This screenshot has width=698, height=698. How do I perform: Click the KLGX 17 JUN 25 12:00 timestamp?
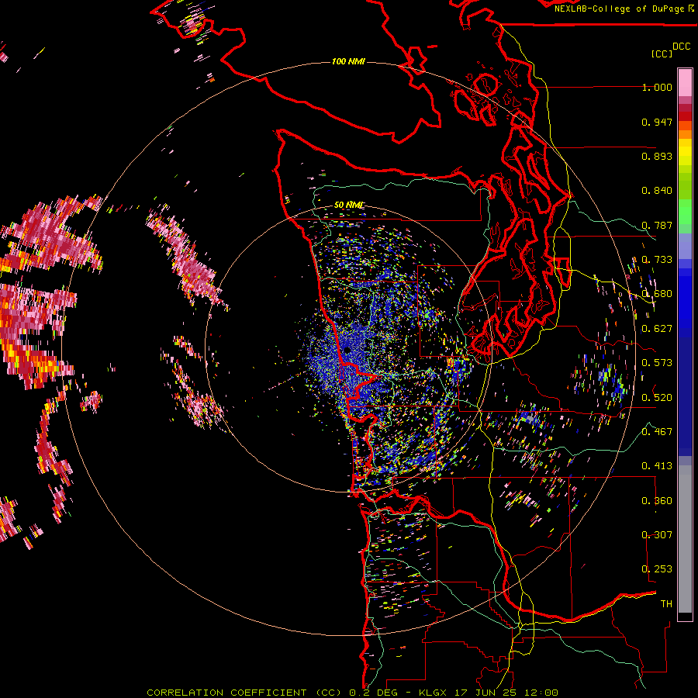pyautogui.click(x=489, y=693)
